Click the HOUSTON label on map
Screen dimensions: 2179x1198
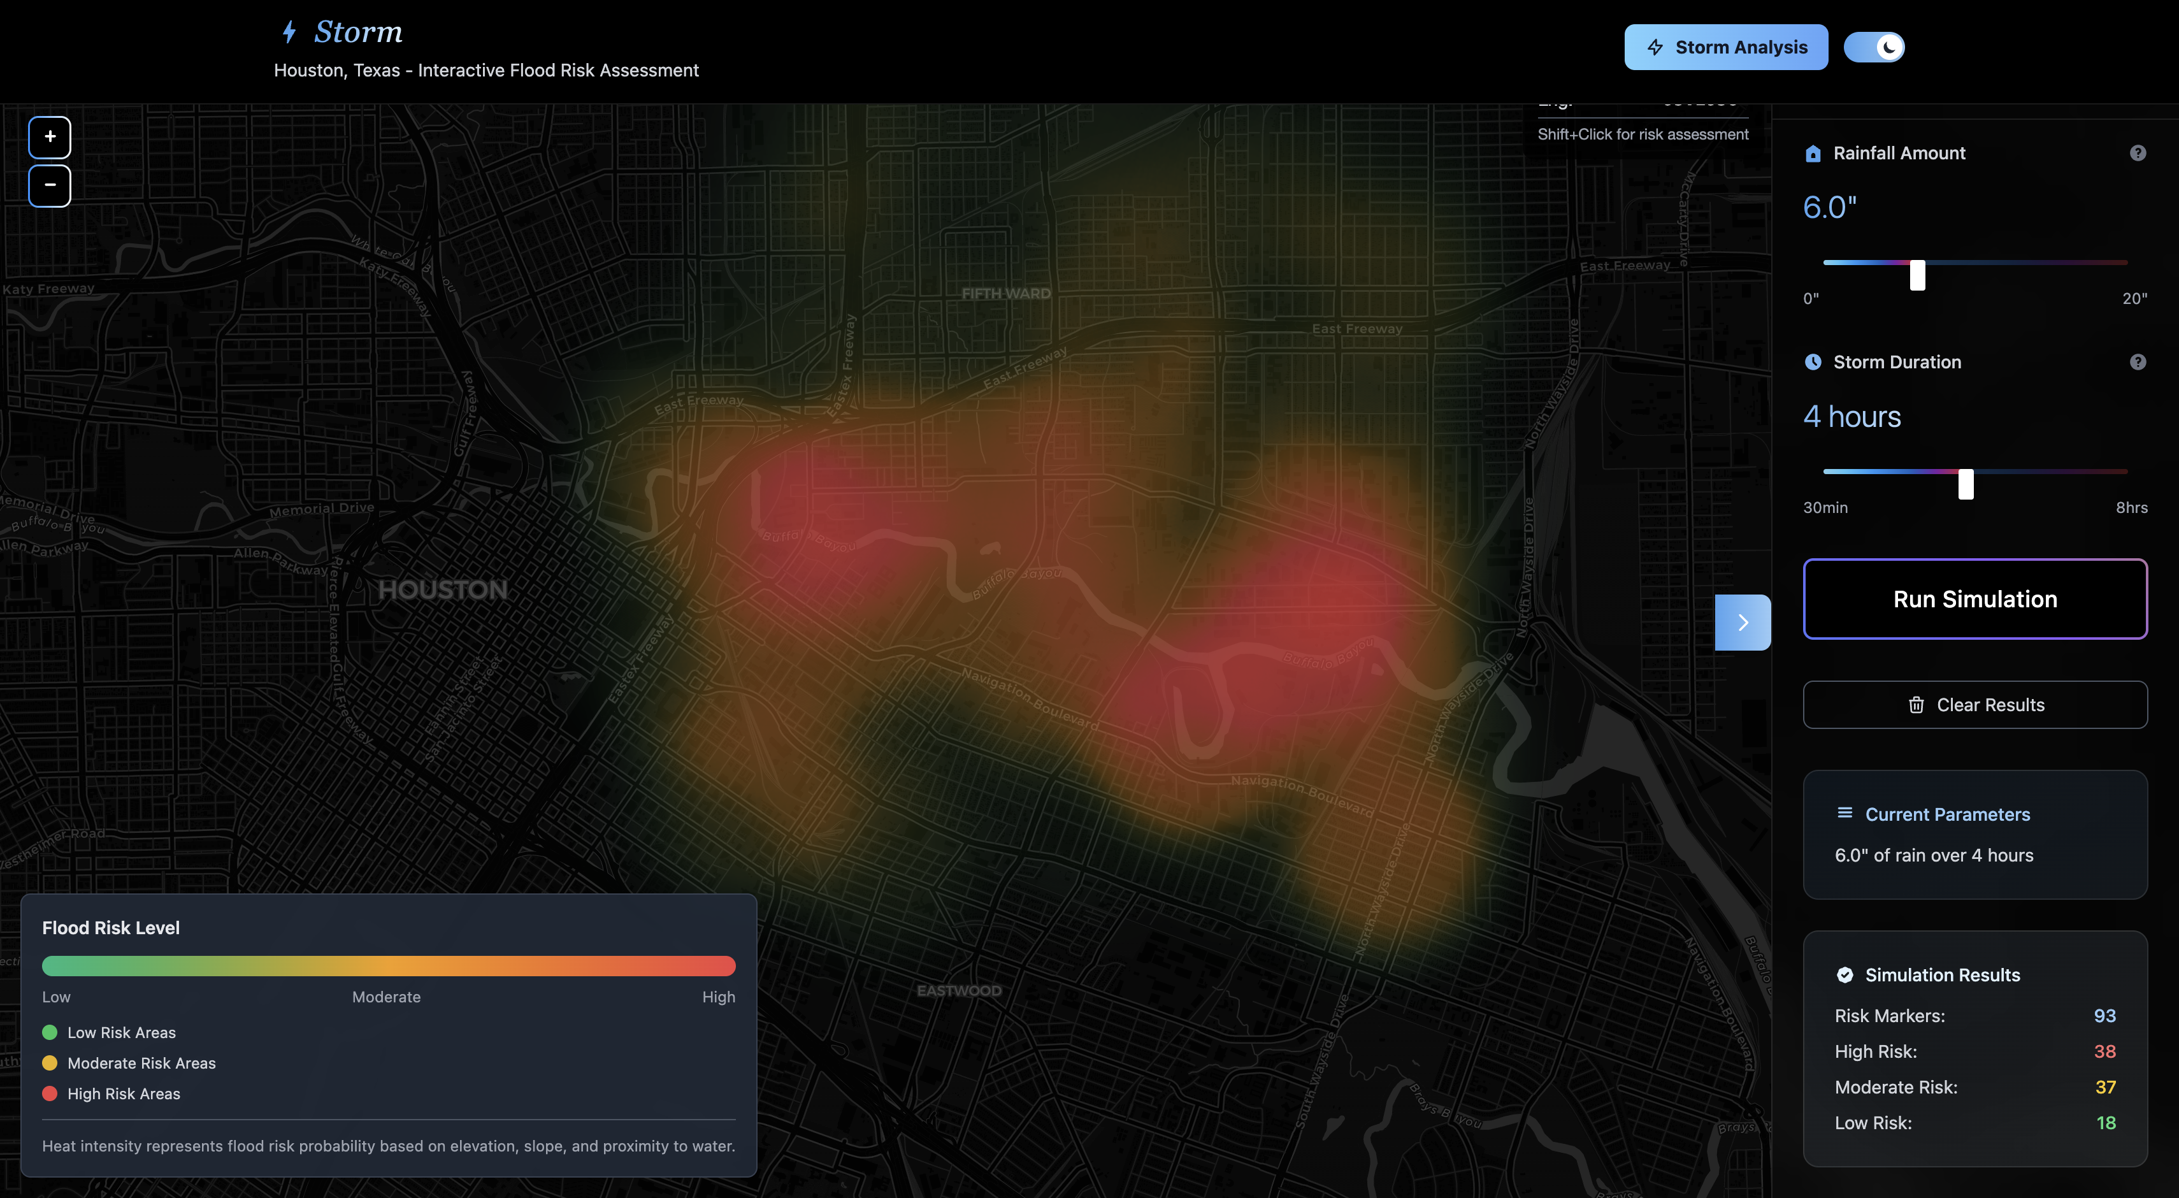(x=442, y=589)
